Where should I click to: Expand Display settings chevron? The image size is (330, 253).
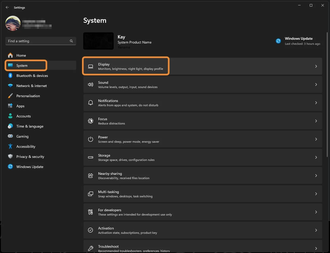tap(316, 66)
